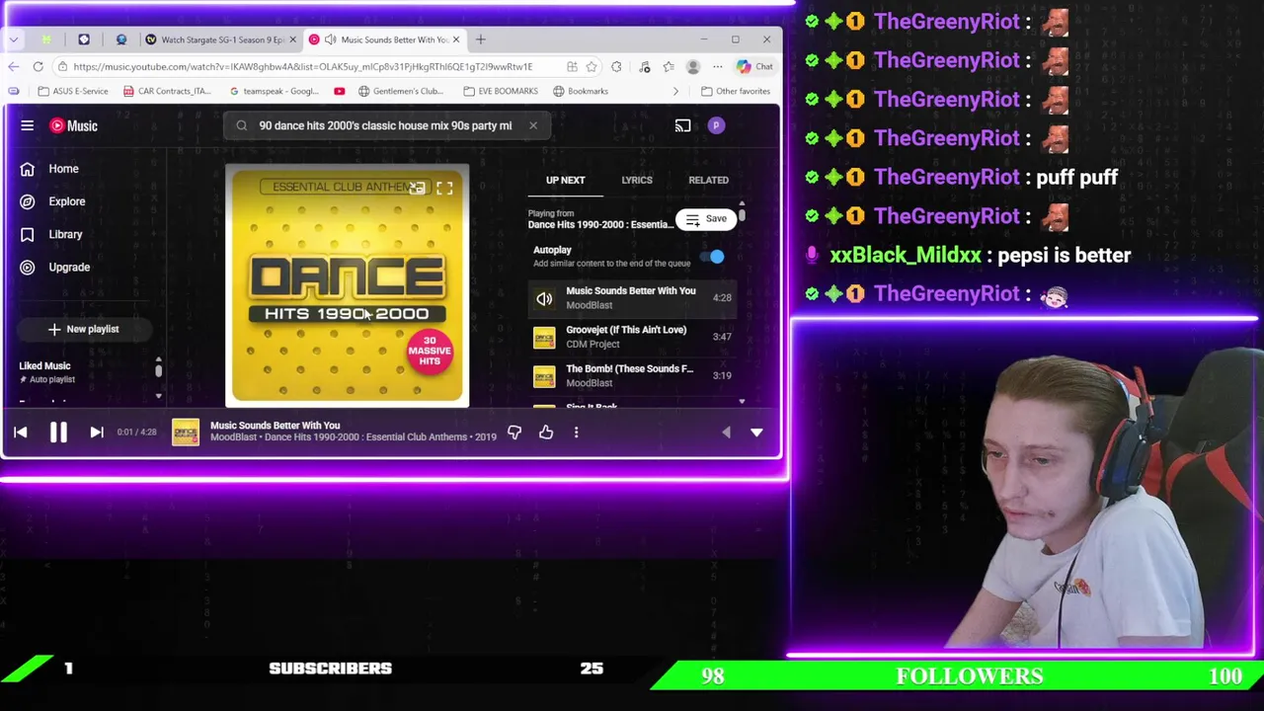
Task: Open the browser profile icon
Action: click(693, 66)
